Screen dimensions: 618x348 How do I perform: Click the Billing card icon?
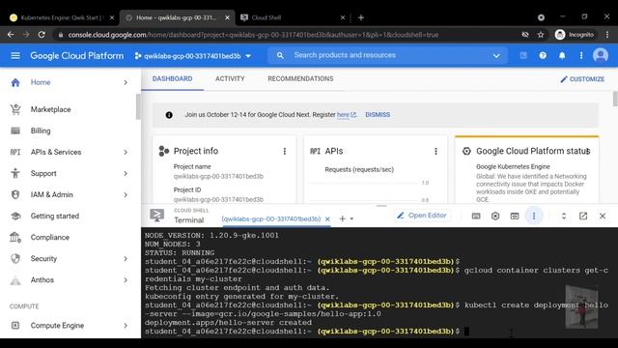click(x=15, y=130)
